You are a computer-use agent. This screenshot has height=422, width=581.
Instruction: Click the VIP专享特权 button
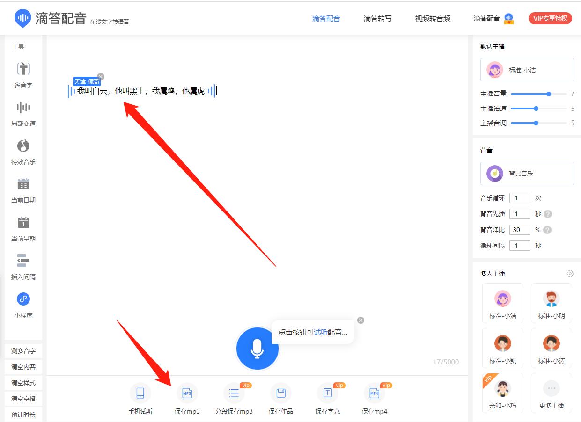[x=551, y=18]
